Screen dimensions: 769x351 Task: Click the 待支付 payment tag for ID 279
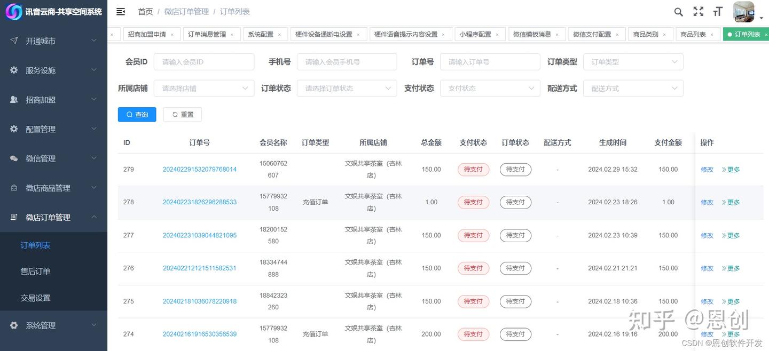473,170
